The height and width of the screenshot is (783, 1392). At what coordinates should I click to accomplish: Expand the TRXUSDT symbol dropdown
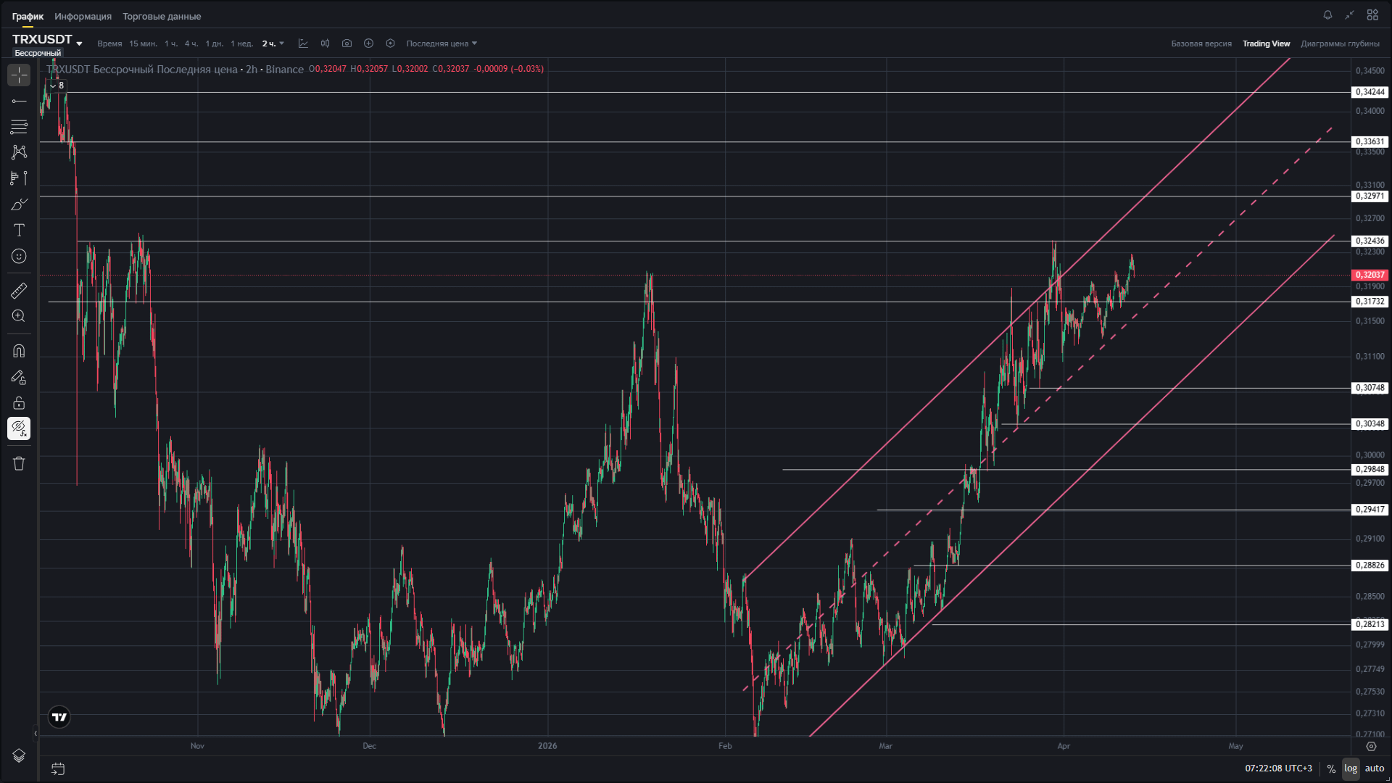click(79, 43)
